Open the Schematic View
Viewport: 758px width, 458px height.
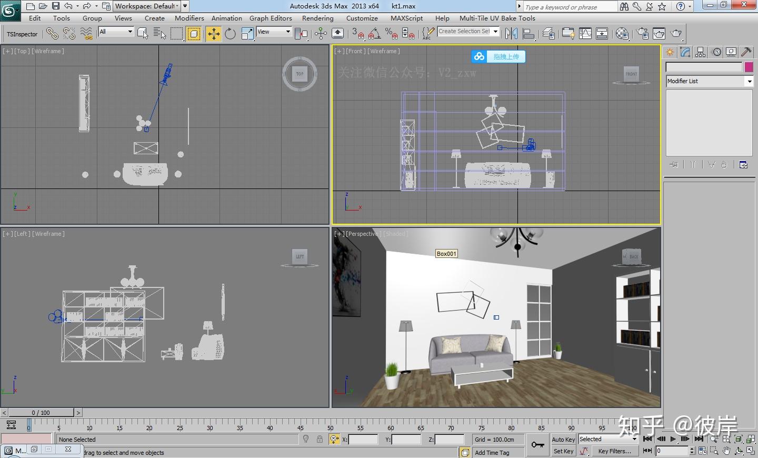point(602,34)
